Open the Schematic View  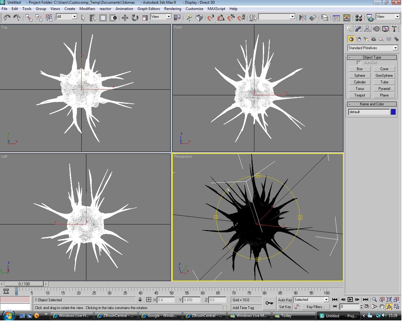(347, 18)
